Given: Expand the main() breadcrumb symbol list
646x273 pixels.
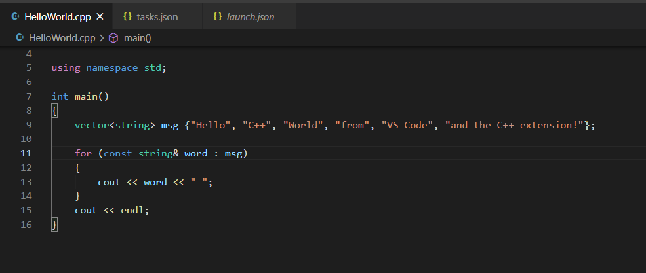Looking at the screenshot, I should point(138,38).
